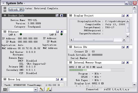The width and height of the screenshot is (138, 93).
Task: Click the main window scroll up arrow
Action: click(135, 8)
